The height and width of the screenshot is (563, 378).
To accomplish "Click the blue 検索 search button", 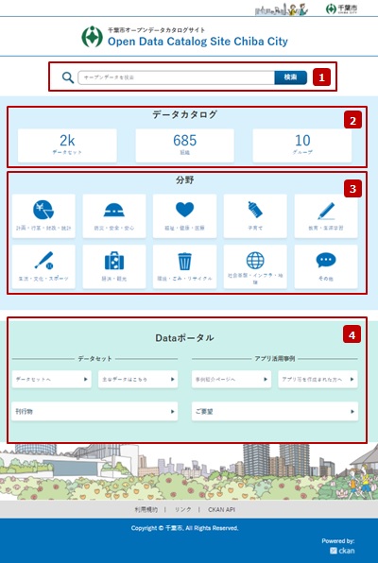I will click(x=291, y=77).
